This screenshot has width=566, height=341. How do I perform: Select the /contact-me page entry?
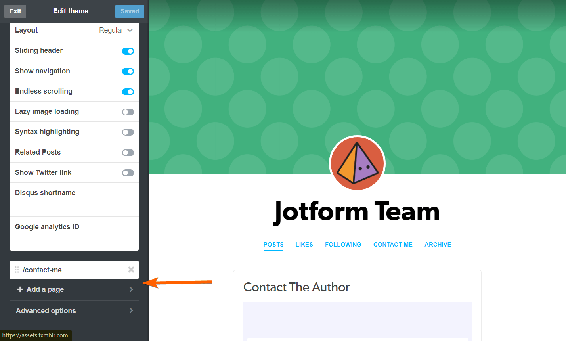pos(74,270)
